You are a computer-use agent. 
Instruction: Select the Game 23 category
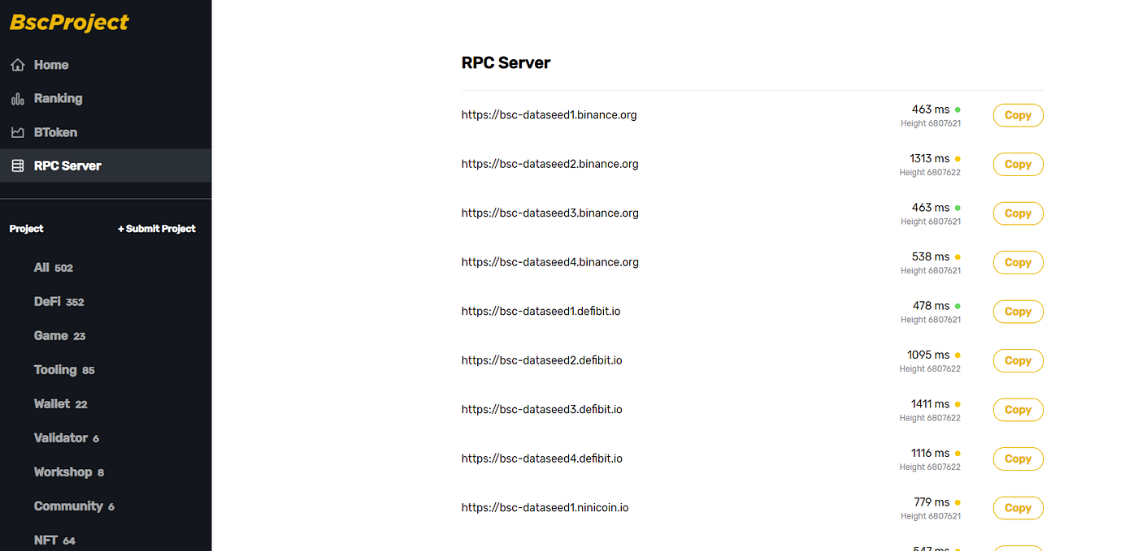[59, 336]
